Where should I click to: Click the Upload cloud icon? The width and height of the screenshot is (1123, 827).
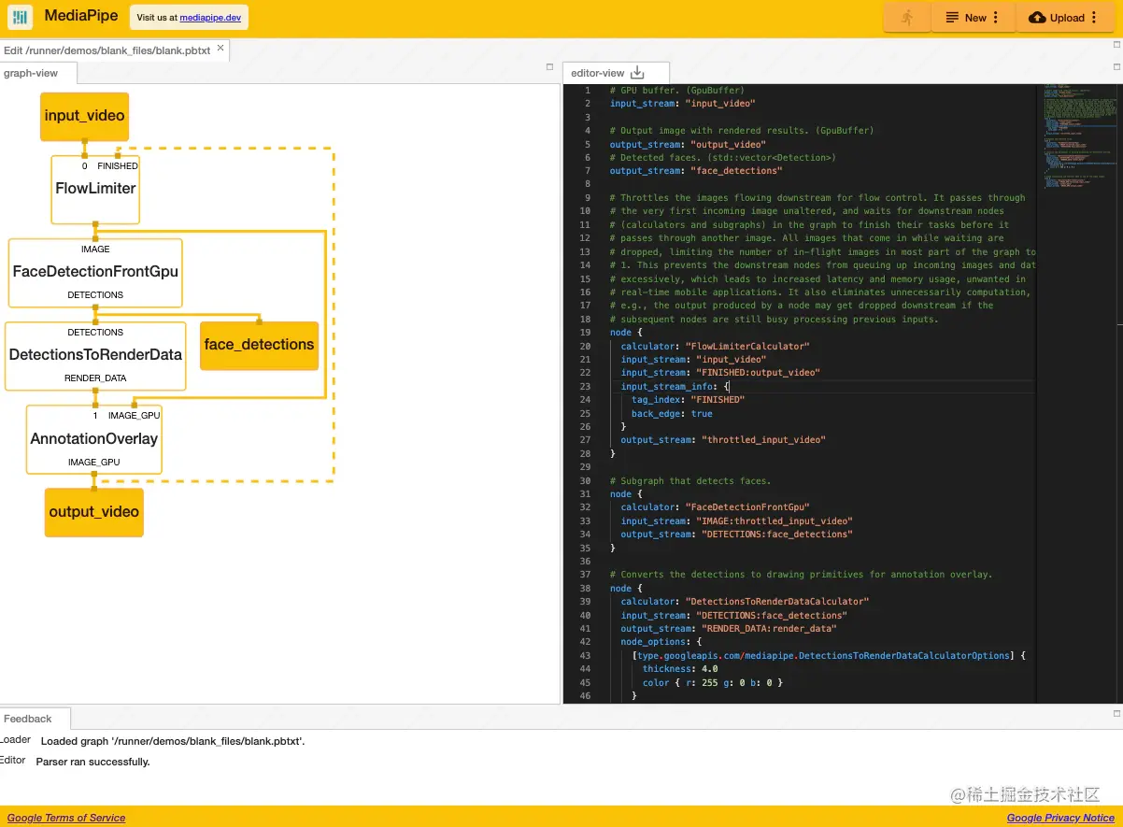pyautogui.click(x=1037, y=18)
